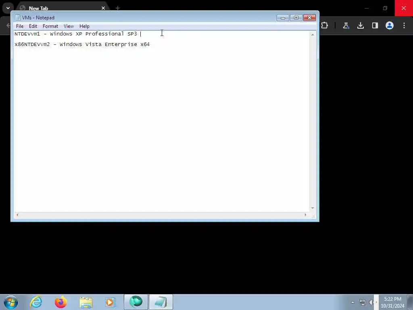Open the browser downloads icon
The height and width of the screenshot is (310, 413).
click(361, 25)
